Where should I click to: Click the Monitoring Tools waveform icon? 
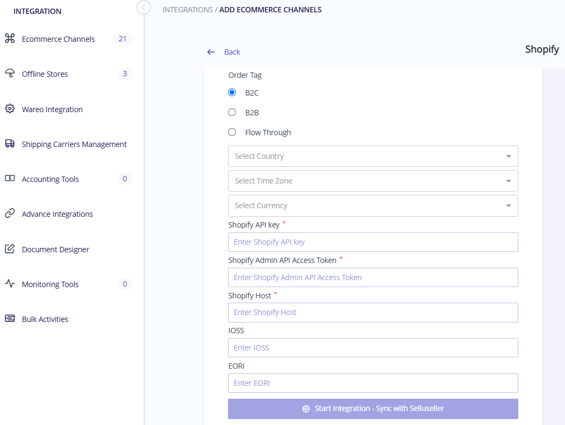pos(9,284)
